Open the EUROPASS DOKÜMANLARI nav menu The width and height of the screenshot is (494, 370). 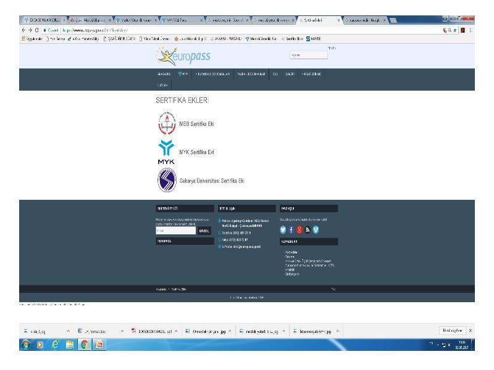(212, 74)
